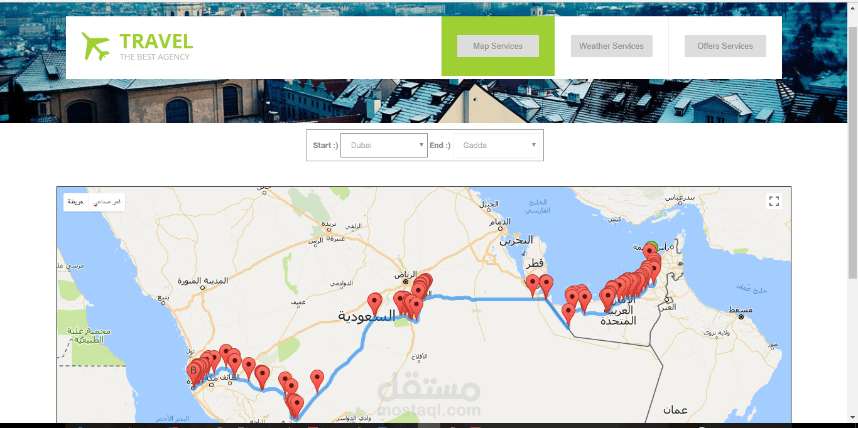Image resolution: width=858 pixels, height=428 pixels.
Task: Click the المدينة المنورة label on map
Action: tap(203, 281)
